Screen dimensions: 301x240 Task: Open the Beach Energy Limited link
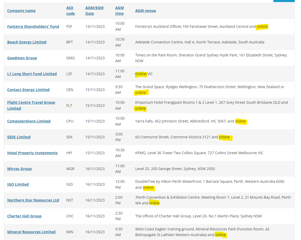tap(27, 42)
